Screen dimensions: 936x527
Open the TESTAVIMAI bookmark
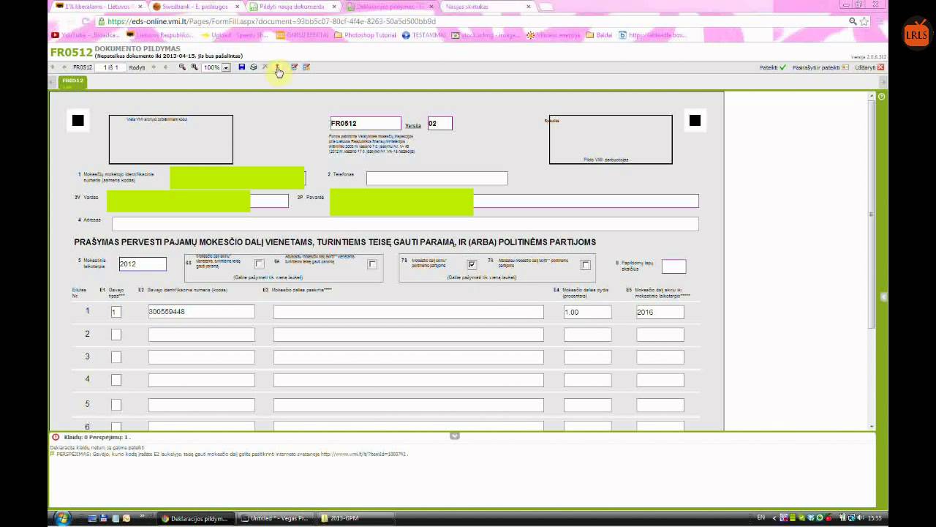point(424,35)
